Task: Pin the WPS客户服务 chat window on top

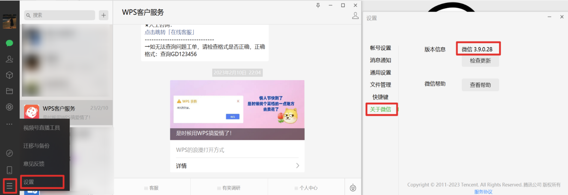Action: tap(318, 5)
